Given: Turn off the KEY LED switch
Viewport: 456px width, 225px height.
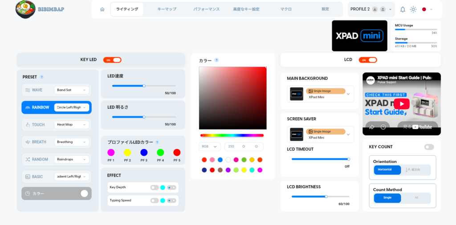Looking at the screenshot, I should (112, 60).
